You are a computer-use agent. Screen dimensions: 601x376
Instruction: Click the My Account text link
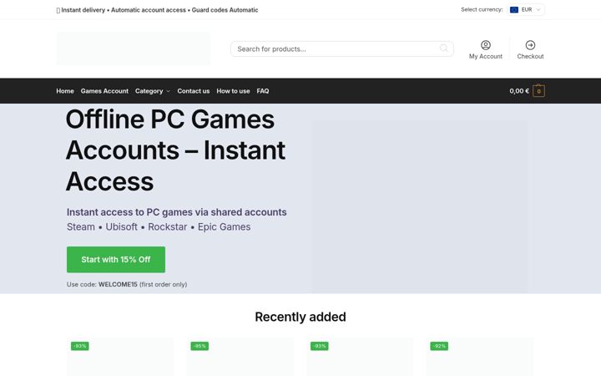coord(486,56)
